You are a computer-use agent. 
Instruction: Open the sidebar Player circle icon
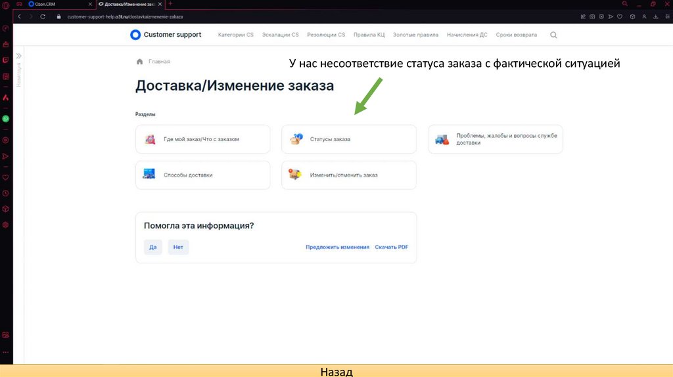[x=5, y=141]
